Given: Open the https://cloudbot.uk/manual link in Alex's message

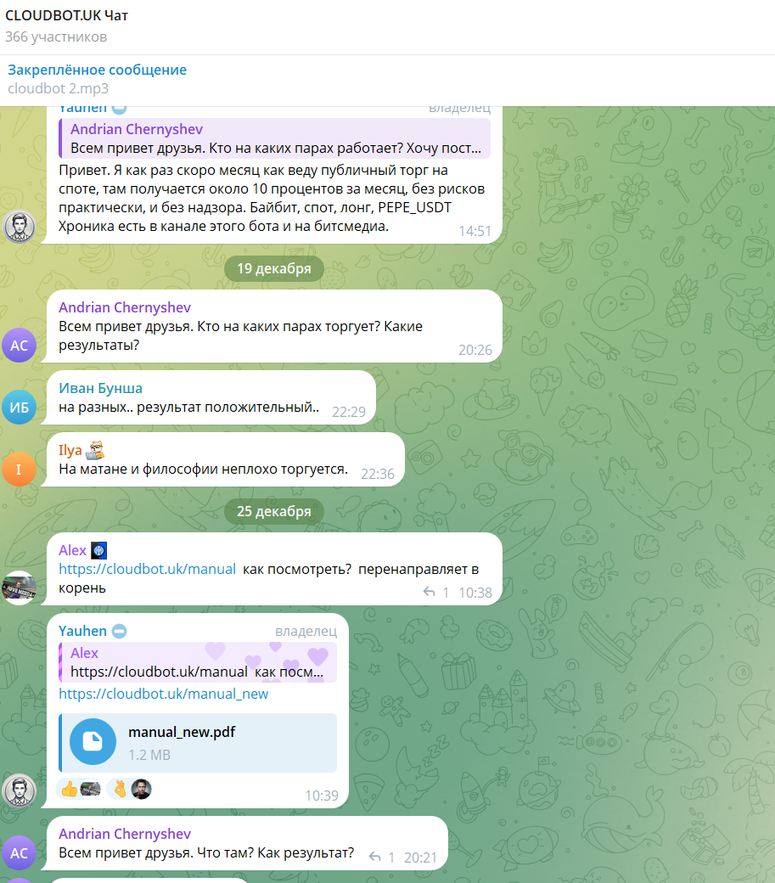Looking at the screenshot, I should [x=147, y=570].
